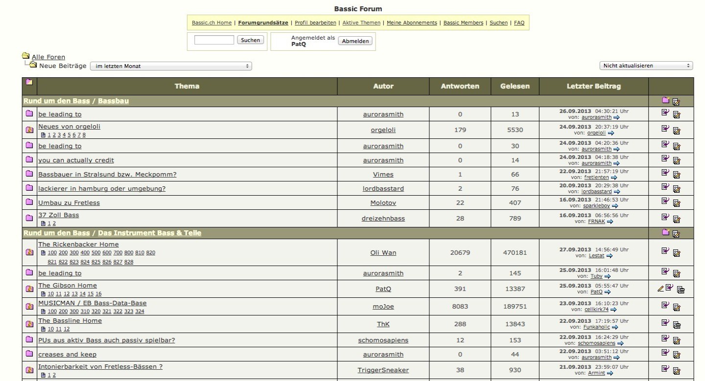Open the 'Nicht aktualisieren' refresh dropdown
Viewport: 705px width, 381px height.
click(646, 66)
